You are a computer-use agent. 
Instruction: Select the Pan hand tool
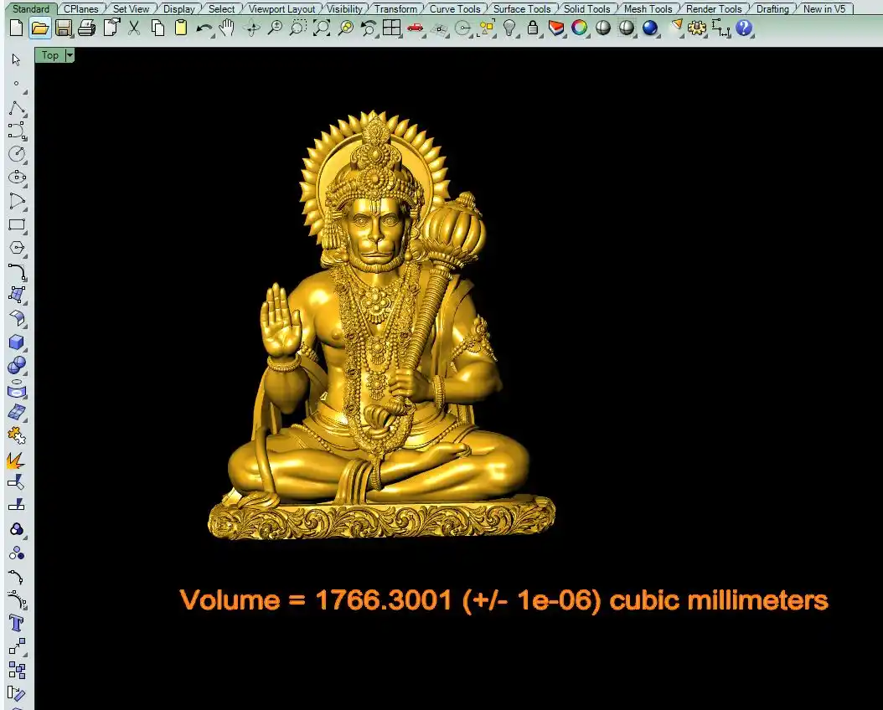[227, 28]
